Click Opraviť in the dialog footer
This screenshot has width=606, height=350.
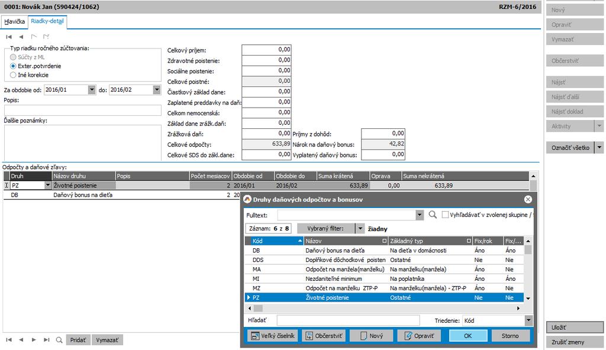click(419, 336)
